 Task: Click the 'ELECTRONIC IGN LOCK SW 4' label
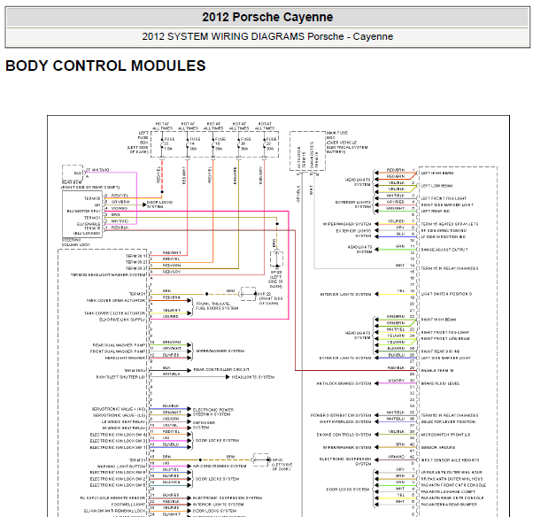click(118, 435)
